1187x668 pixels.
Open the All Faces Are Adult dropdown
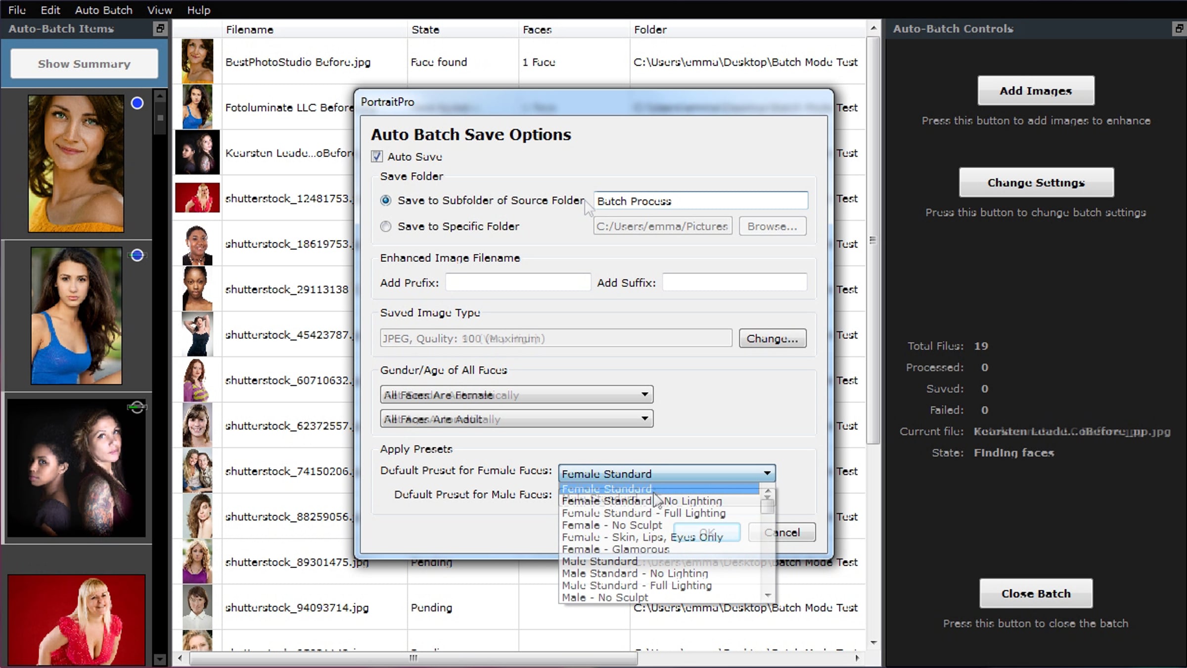[x=516, y=419]
